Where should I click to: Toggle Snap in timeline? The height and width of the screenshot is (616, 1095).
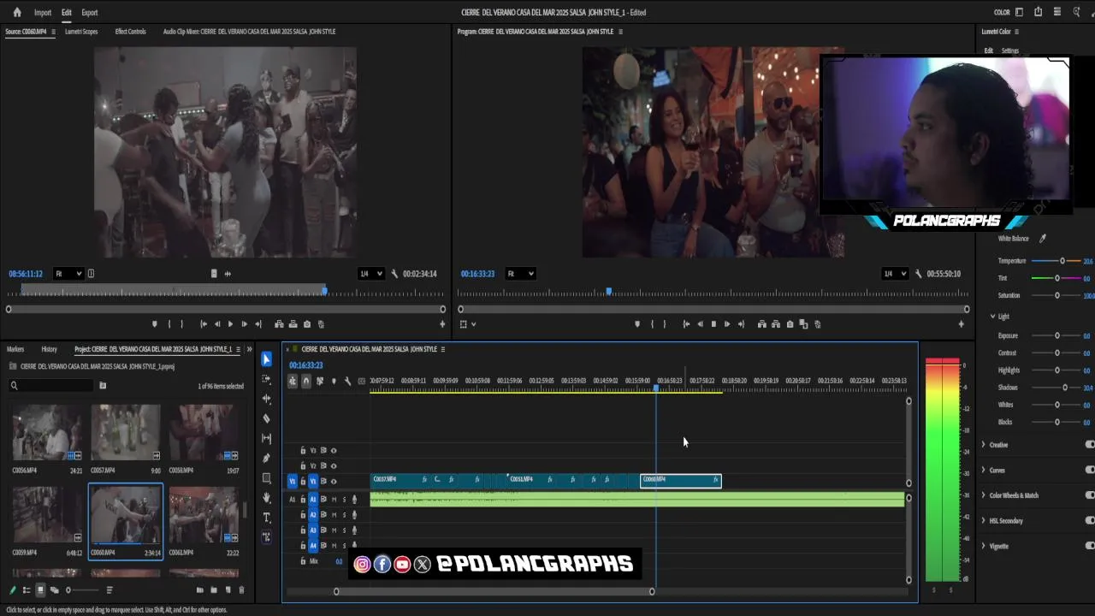pyautogui.click(x=306, y=381)
